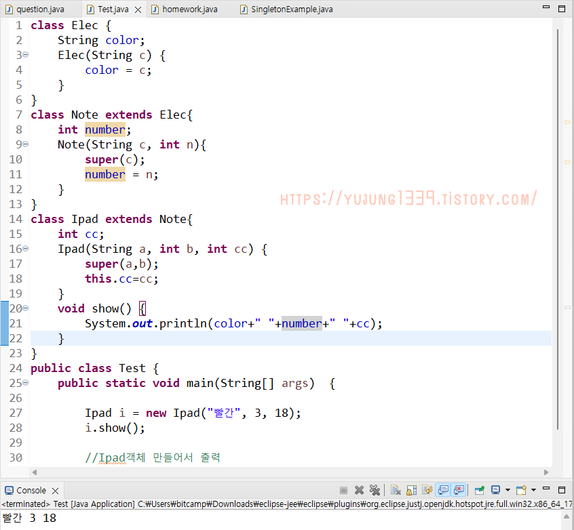Click line number 27 in the gutter

[x=16, y=413]
